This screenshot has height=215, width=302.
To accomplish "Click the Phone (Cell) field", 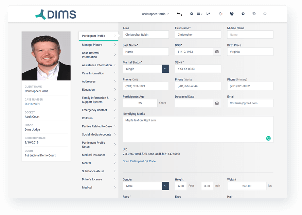I will (x=146, y=86).
